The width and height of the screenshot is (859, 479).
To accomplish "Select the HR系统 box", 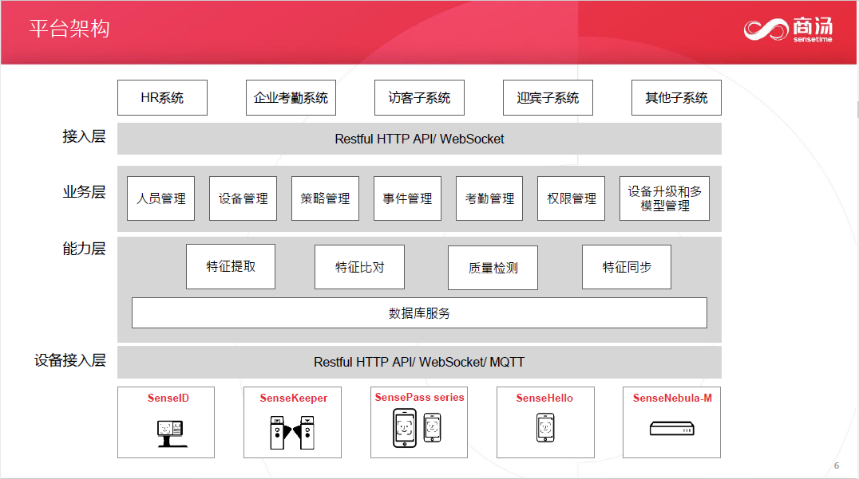I will (162, 97).
